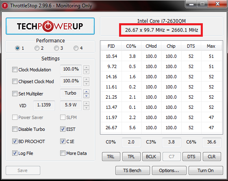Click the 5.9 W power field
The height and width of the screenshot is (181, 228).
71,105
